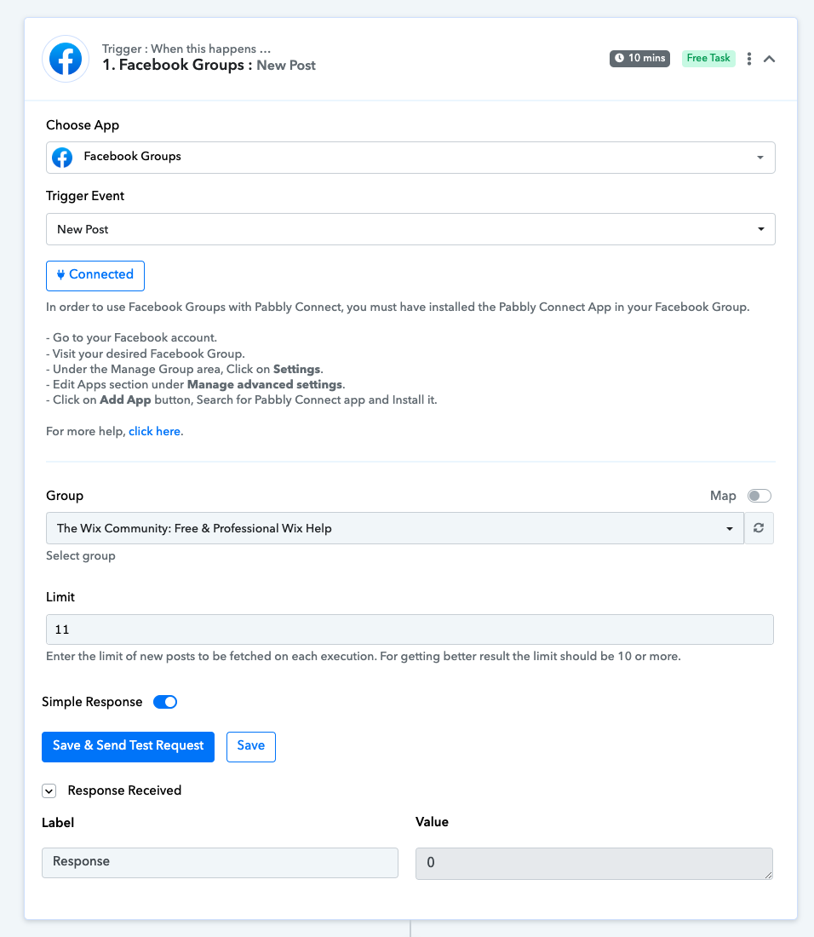Screen dimensions: 814x937
Task: Click the Connected button
Action: (x=95, y=275)
